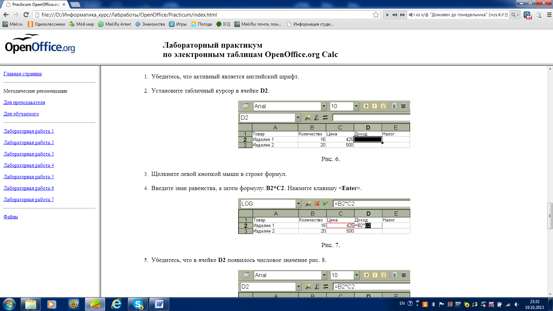Open Лабораторная работа 3
Screen dimensions: 553x311
tap(29, 154)
